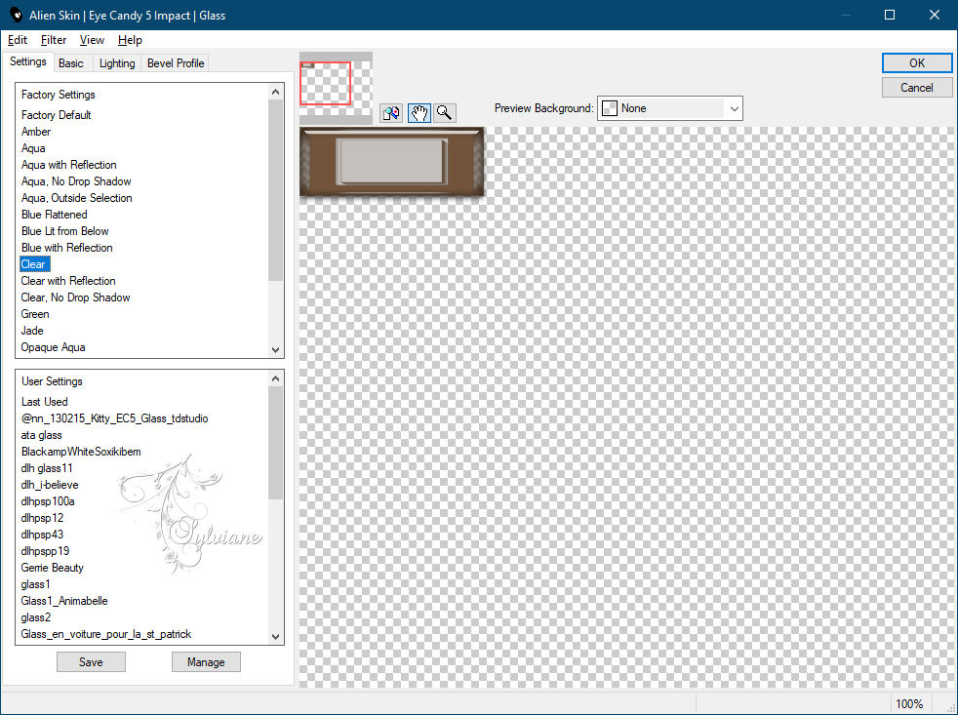Select Glass_en_voiture_pour_la_st_patrick setting

pos(105,634)
